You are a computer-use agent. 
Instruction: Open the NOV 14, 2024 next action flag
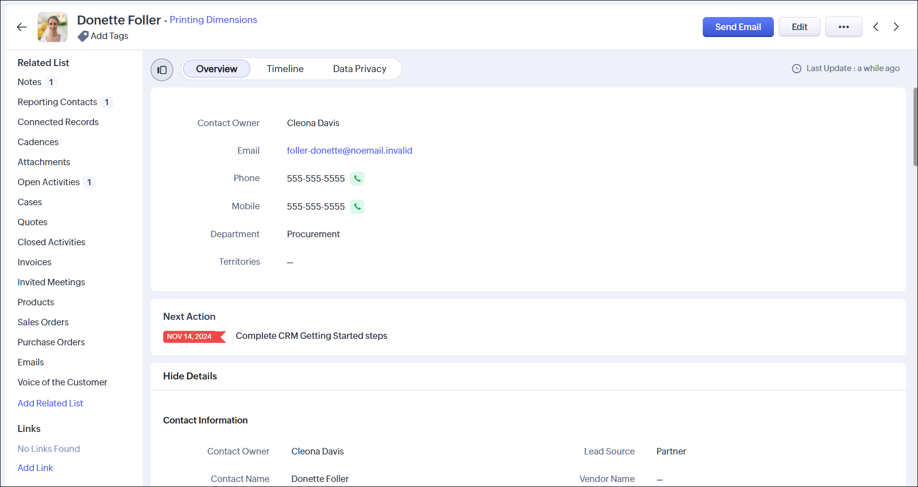coord(193,336)
